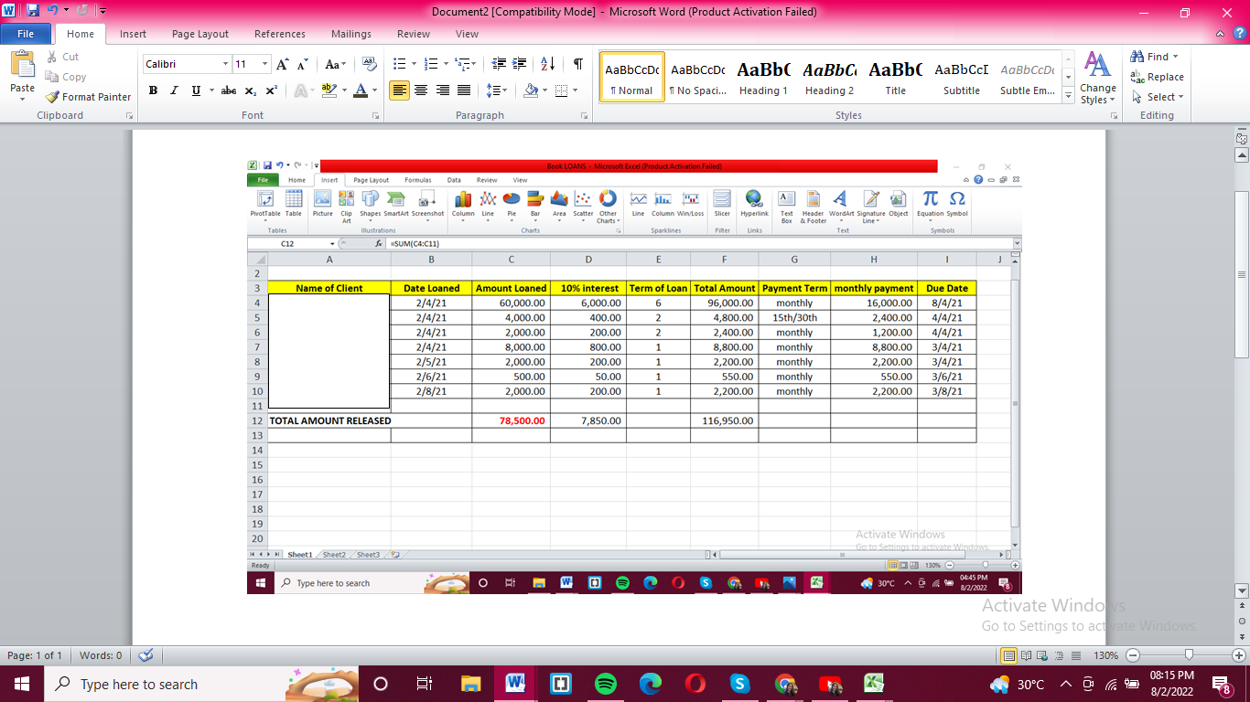The height and width of the screenshot is (702, 1250).
Task: Copy the selection in Clipboard group
Action: click(66, 77)
